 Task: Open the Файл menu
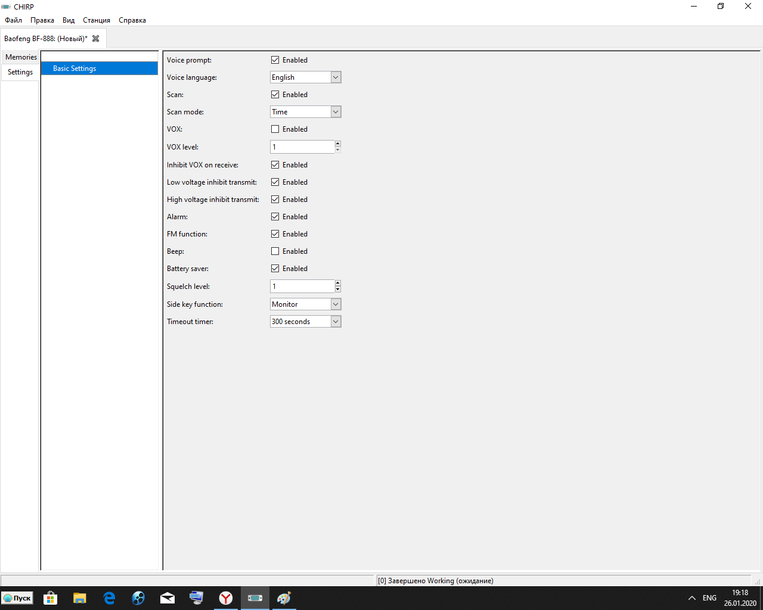(x=13, y=20)
